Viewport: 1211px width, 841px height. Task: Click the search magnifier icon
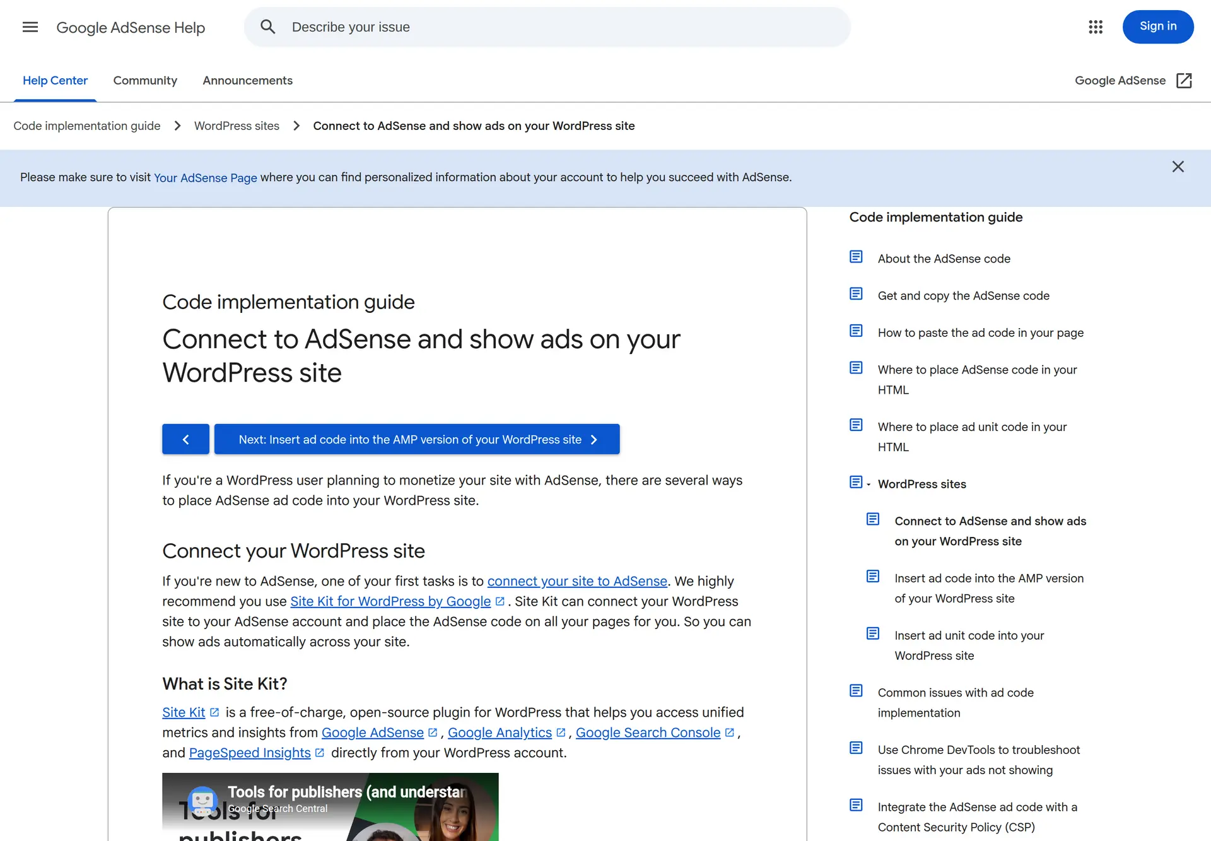click(268, 27)
